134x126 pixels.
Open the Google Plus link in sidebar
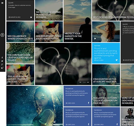pyautogui.click(x=2, y=65)
